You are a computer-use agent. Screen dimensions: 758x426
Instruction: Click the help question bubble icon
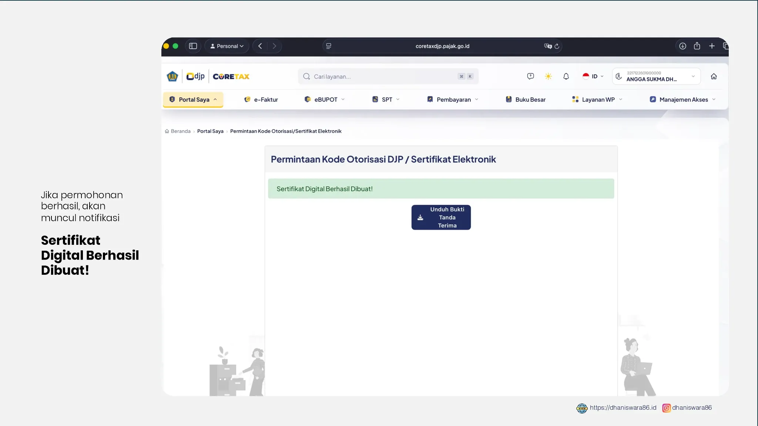click(530, 76)
